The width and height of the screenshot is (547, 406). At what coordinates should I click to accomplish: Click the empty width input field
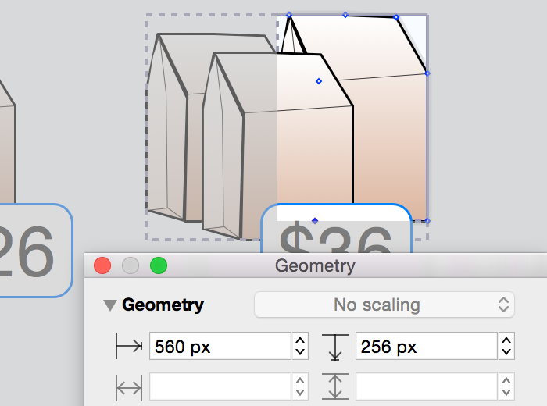[x=220, y=386]
